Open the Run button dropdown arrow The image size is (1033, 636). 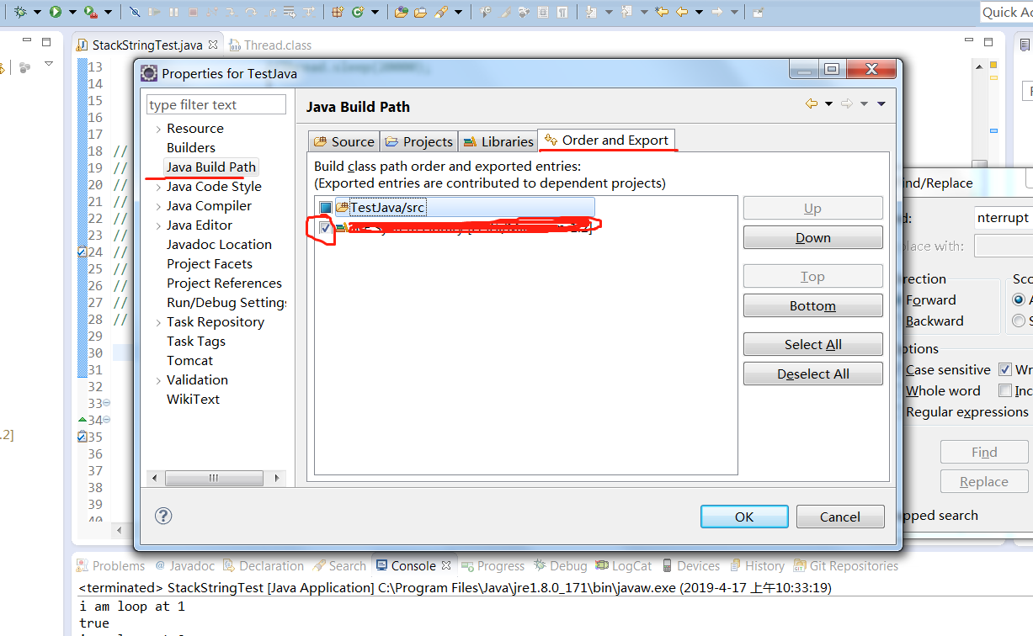click(x=72, y=12)
